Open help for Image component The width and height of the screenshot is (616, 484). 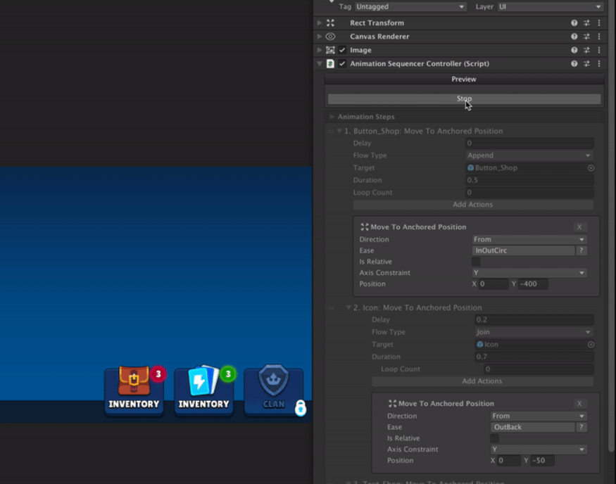pyautogui.click(x=574, y=50)
